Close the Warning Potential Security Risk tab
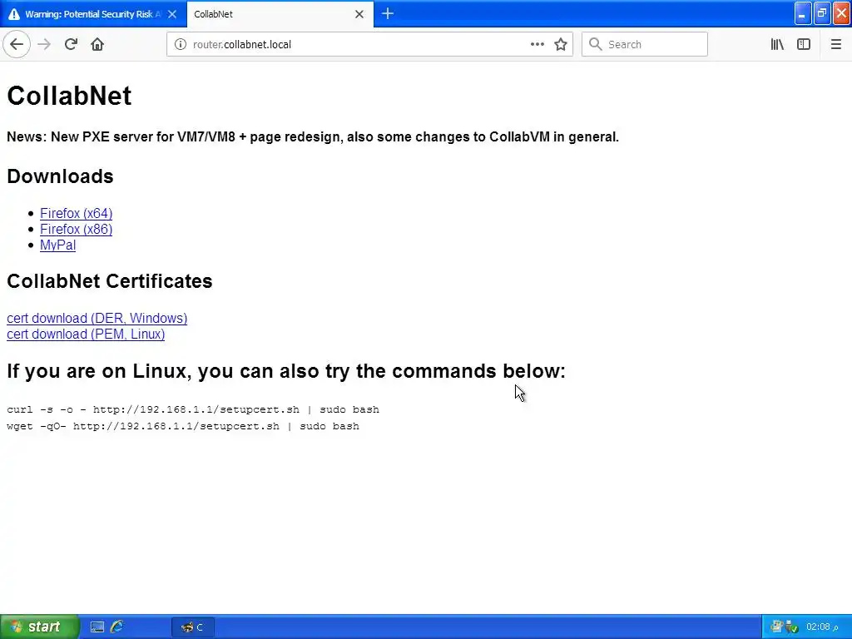The image size is (852, 639). point(172,14)
